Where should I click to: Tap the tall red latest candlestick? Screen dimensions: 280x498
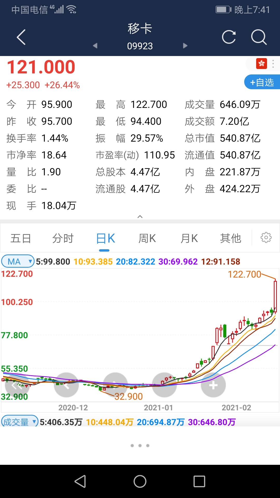tap(275, 296)
